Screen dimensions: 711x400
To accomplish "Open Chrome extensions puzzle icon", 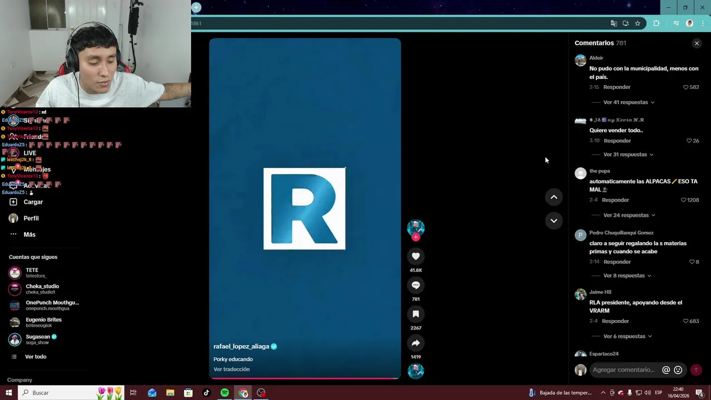I will coord(657,23).
